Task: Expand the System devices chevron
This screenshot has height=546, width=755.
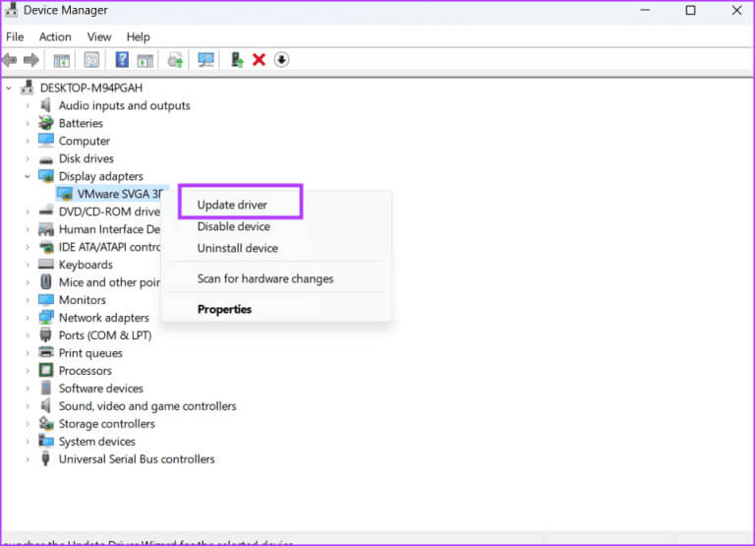Action: click(28, 442)
